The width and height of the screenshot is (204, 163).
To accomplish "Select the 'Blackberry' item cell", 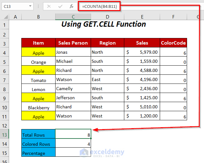I will click(x=38, y=107).
